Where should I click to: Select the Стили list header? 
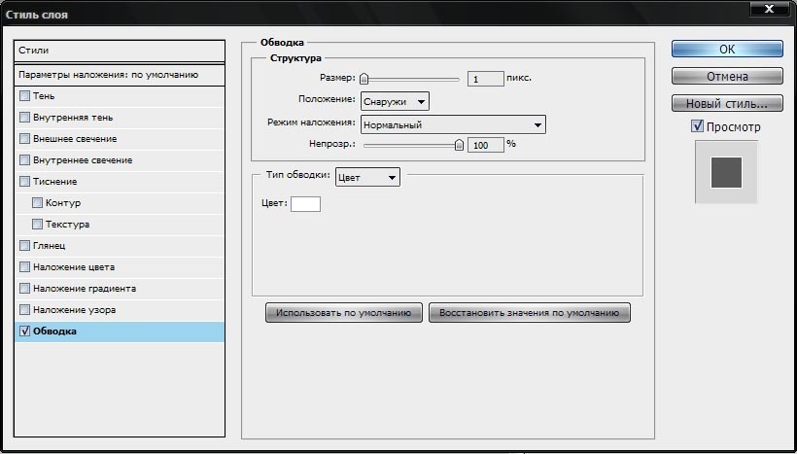pos(119,50)
